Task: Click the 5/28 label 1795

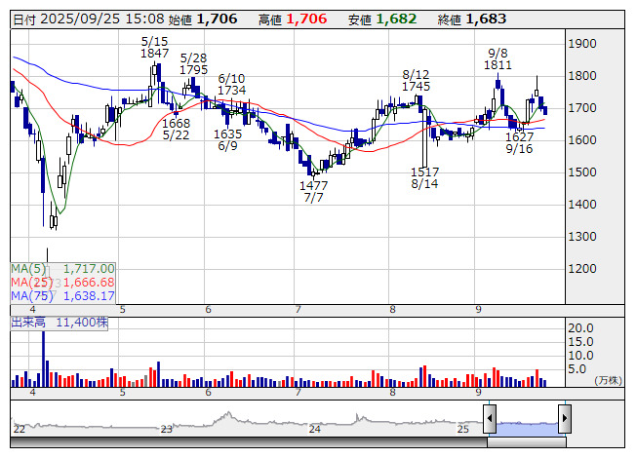Action: pos(193,70)
